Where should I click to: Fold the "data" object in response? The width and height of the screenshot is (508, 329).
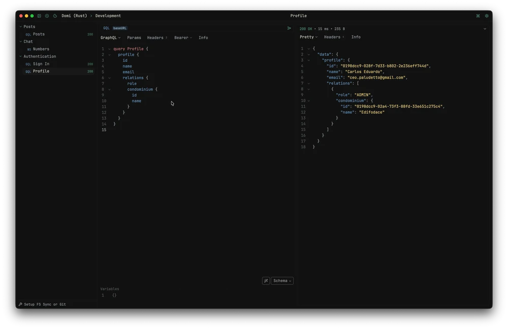[x=309, y=55]
